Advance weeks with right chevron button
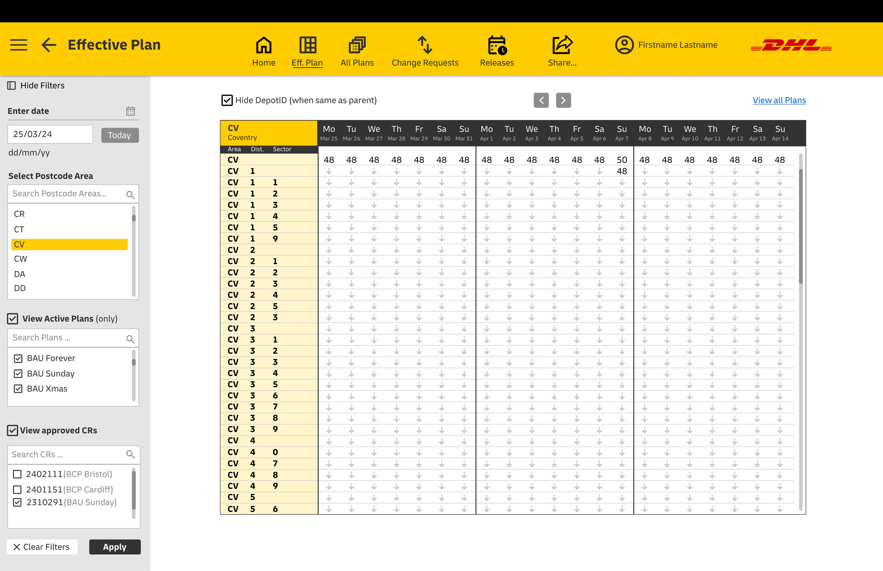 563,100
